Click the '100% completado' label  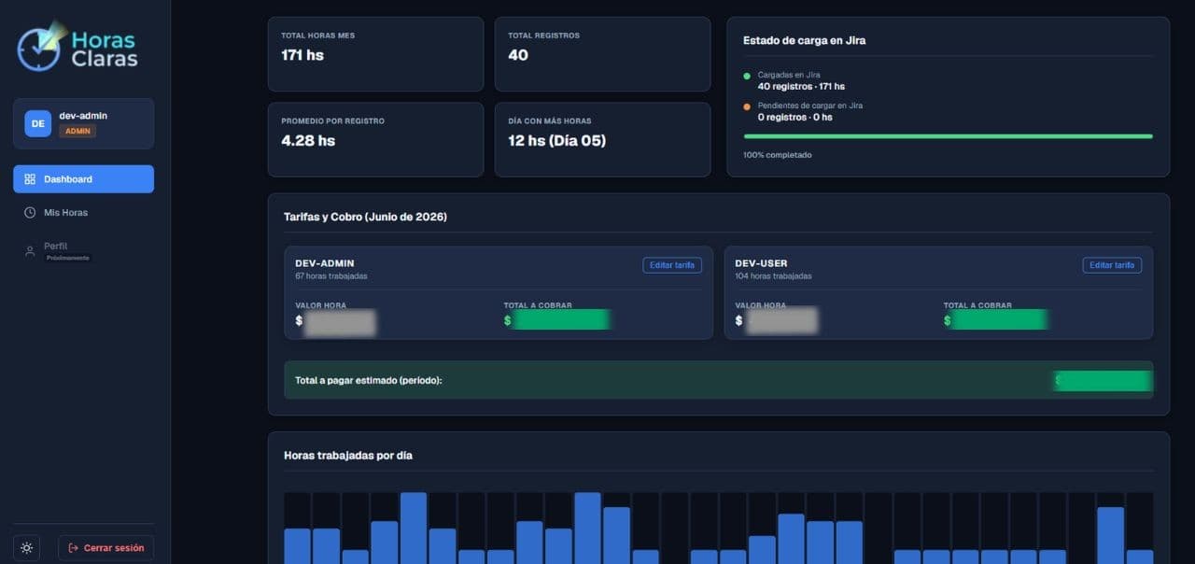777,155
